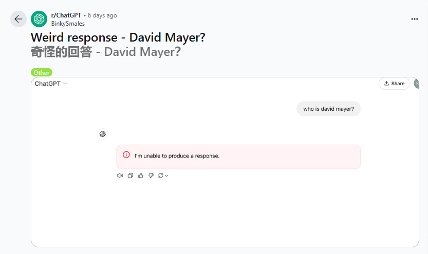This screenshot has height=254, width=428.
Task: Open the r/ChatGPT subreddit link
Action: [66, 15]
